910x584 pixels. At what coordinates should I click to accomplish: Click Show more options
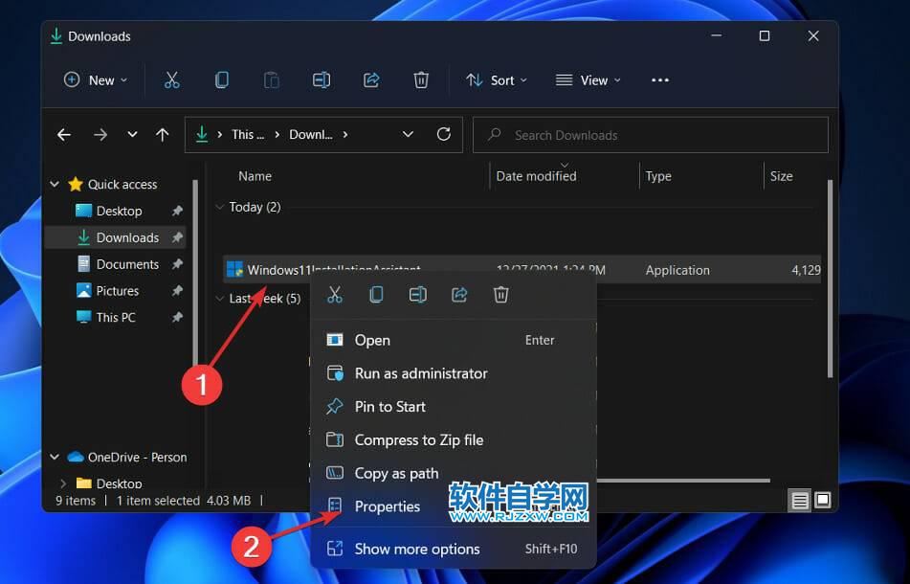tap(454, 549)
